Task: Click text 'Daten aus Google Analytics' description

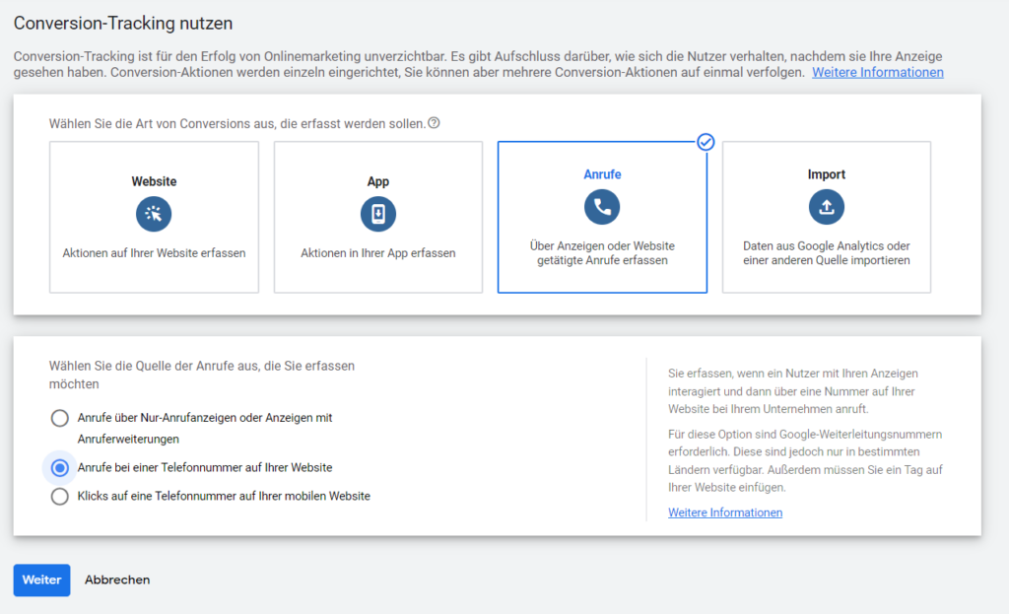Action: click(827, 253)
